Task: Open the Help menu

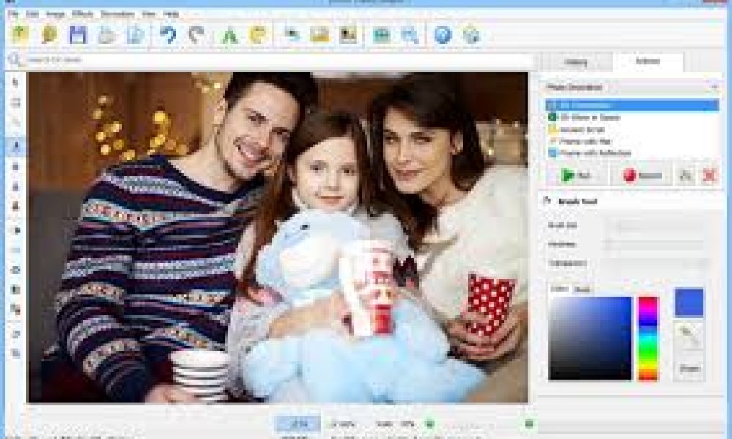Action: (x=171, y=15)
